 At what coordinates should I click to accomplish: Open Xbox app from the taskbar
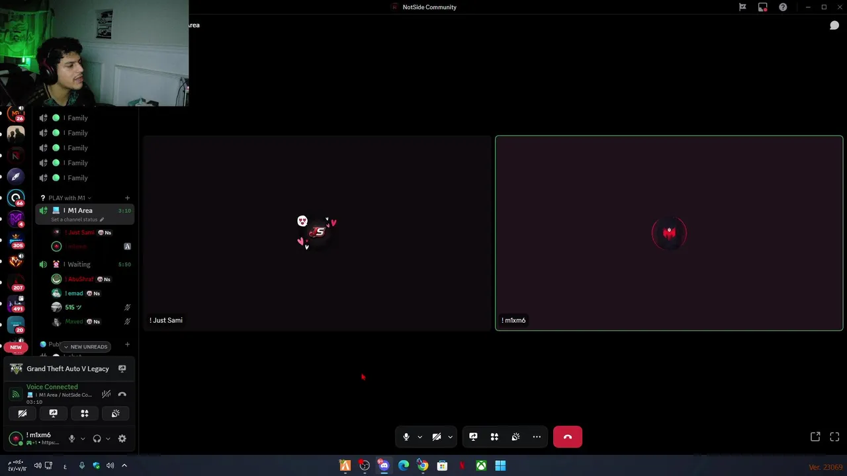coord(481,466)
